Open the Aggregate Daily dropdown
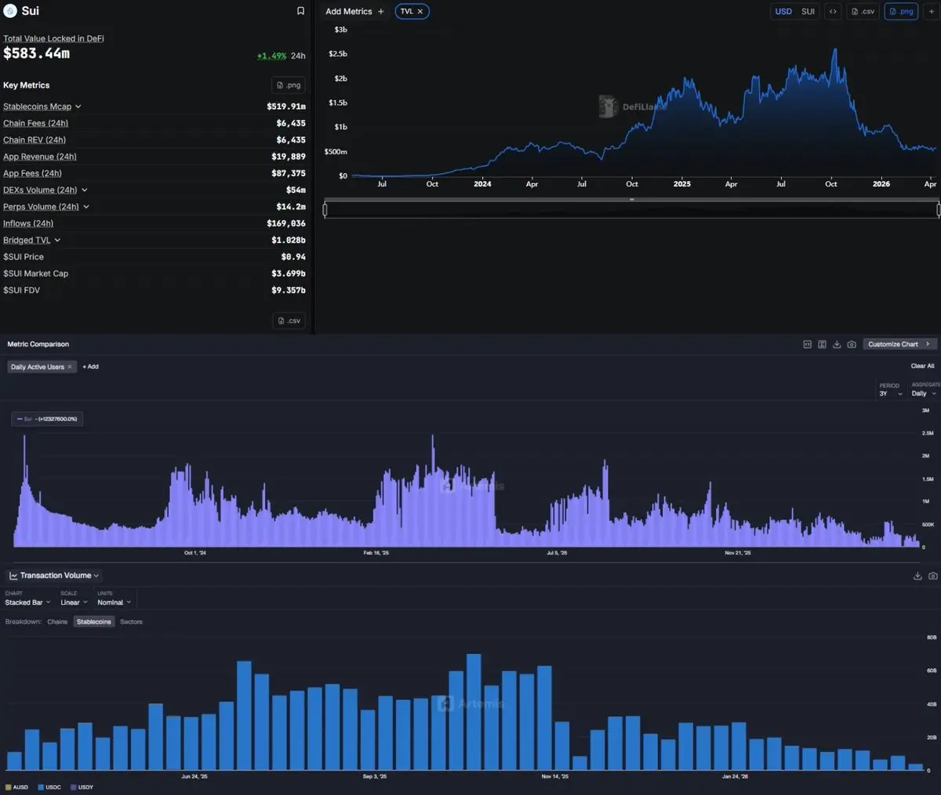This screenshot has height=795, width=941. click(924, 393)
